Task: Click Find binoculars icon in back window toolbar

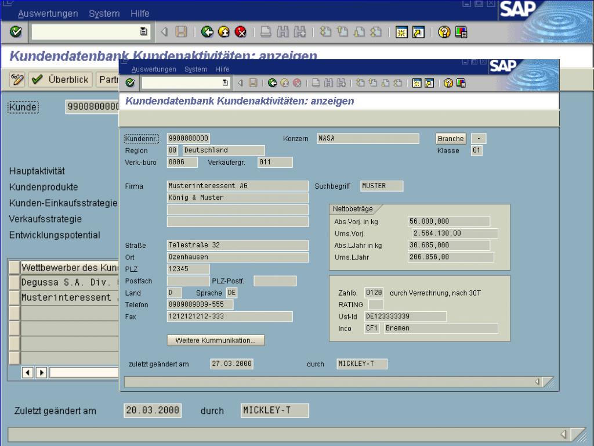Action: click(282, 32)
